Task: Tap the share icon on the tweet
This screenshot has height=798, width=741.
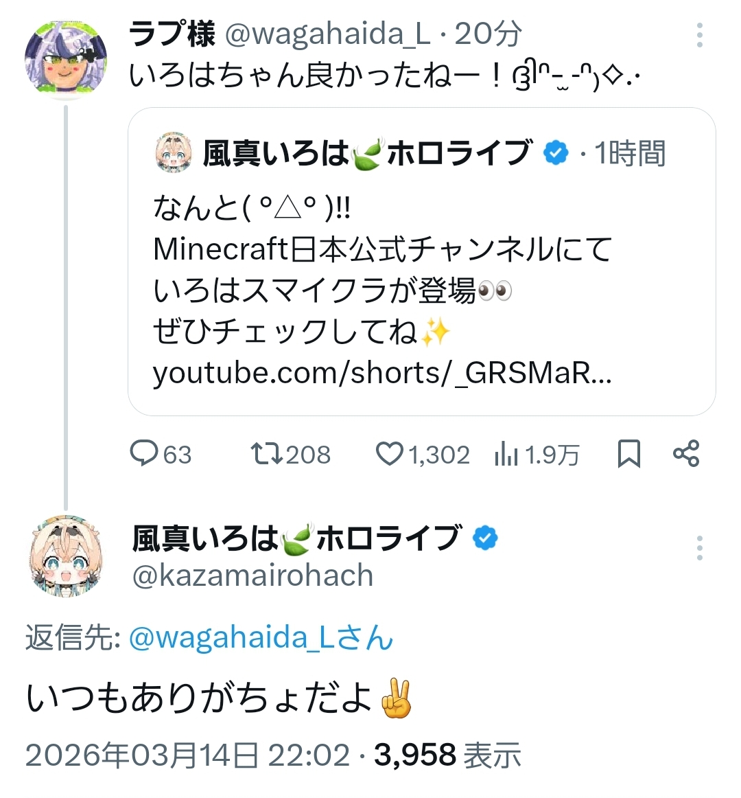Action: (686, 454)
